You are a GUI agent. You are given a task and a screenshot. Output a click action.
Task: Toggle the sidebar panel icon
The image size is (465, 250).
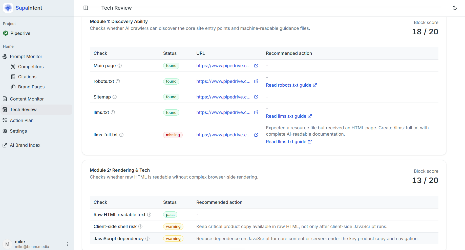pyautogui.click(x=86, y=8)
